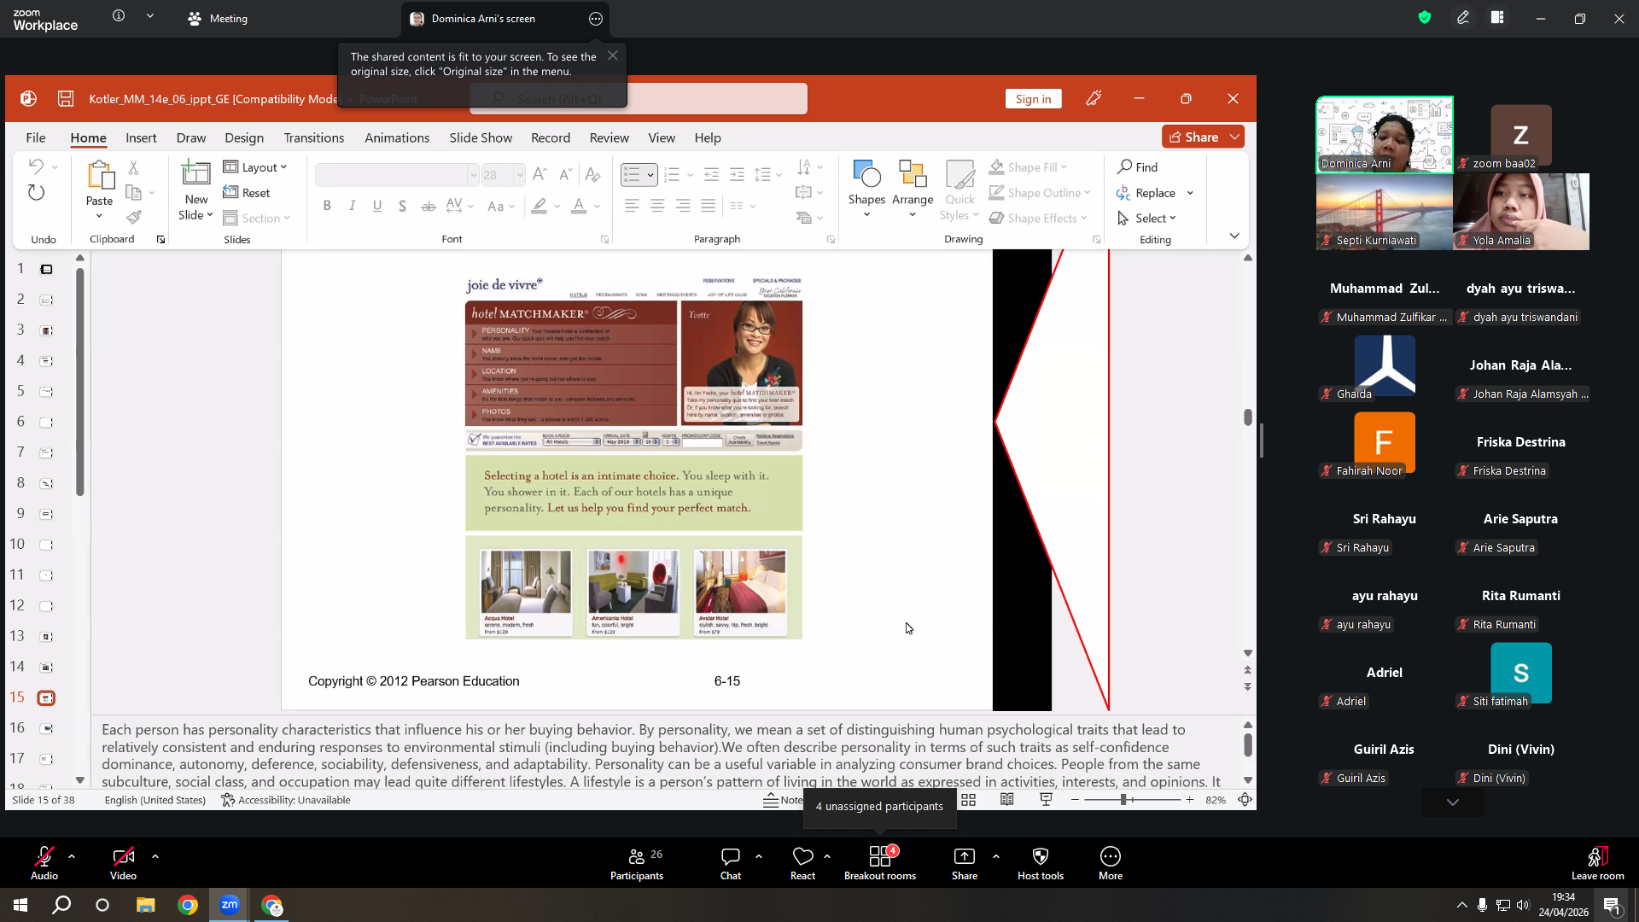Click the Reset slide button
Screen dimensions: 1639x922
pyautogui.click(x=247, y=193)
